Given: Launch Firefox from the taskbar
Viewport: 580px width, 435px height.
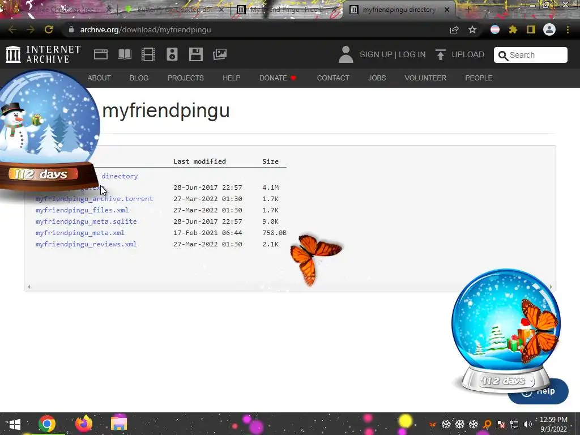Looking at the screenshot, I should 84,424.
